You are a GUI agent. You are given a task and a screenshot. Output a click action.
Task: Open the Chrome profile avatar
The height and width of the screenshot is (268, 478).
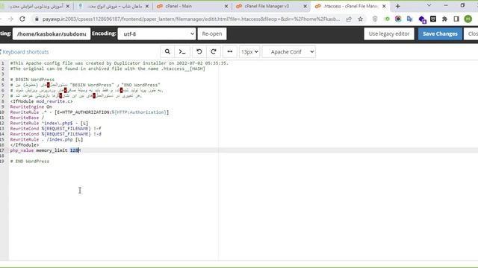(x=468, y=19)
